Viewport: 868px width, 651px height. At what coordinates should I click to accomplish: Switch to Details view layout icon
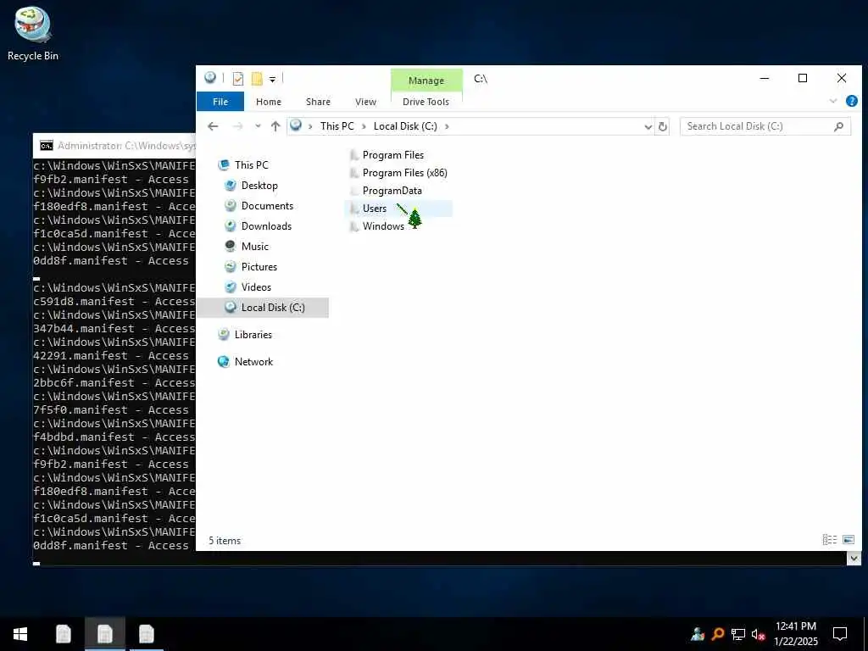coord(829,539)
